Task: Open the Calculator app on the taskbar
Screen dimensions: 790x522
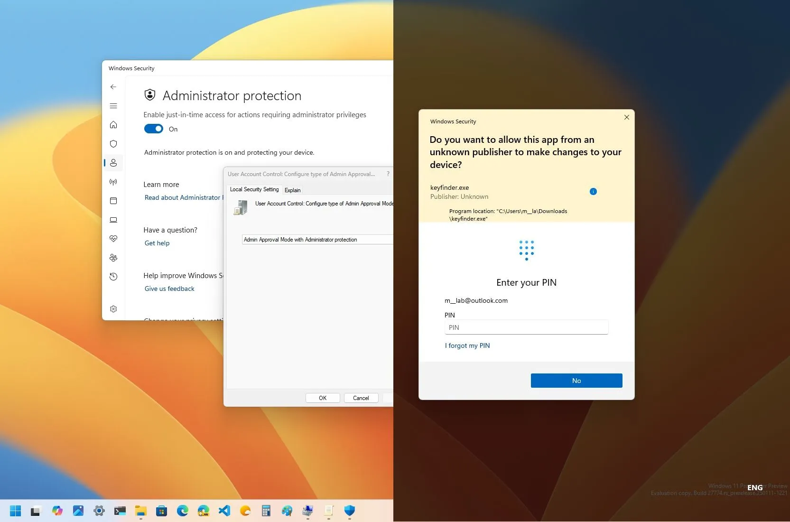Action: point(266,511)
